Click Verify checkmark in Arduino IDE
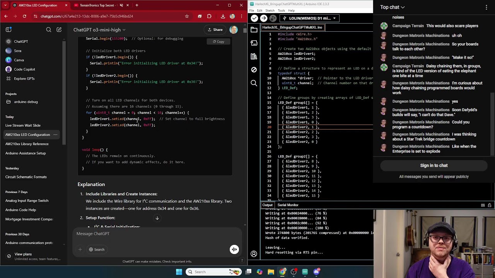The image size is (495, 278). coord(254,18)
